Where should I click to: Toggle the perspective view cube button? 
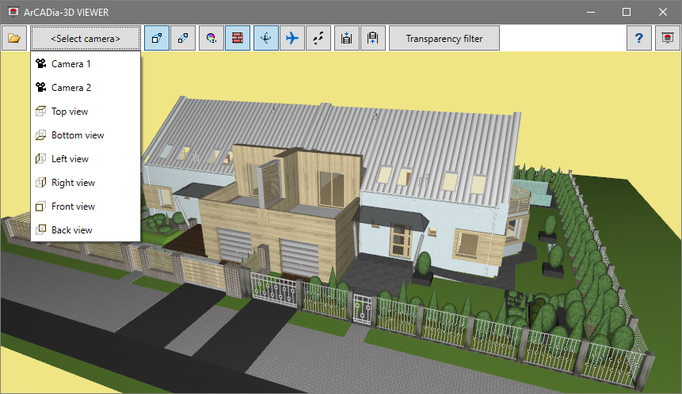pyautogui.click(x=157, y=38)
